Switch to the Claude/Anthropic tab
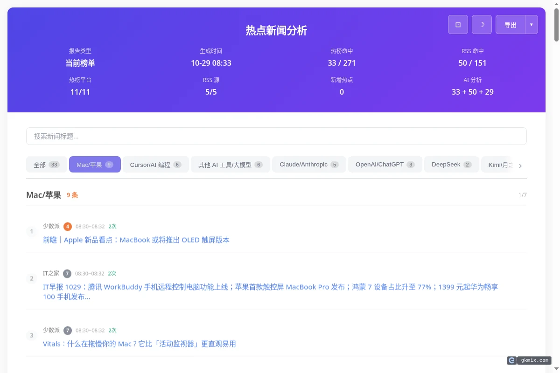560x373 pixels. pos(309,165)
